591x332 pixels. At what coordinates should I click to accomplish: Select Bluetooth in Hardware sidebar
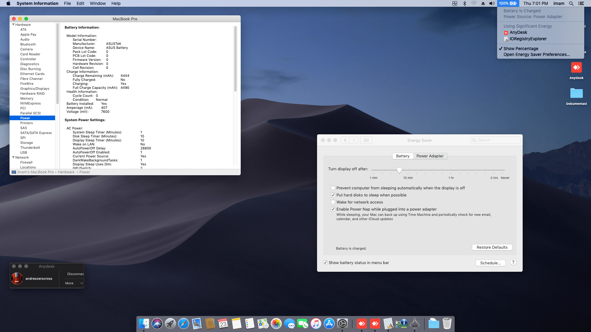point(28,44)
